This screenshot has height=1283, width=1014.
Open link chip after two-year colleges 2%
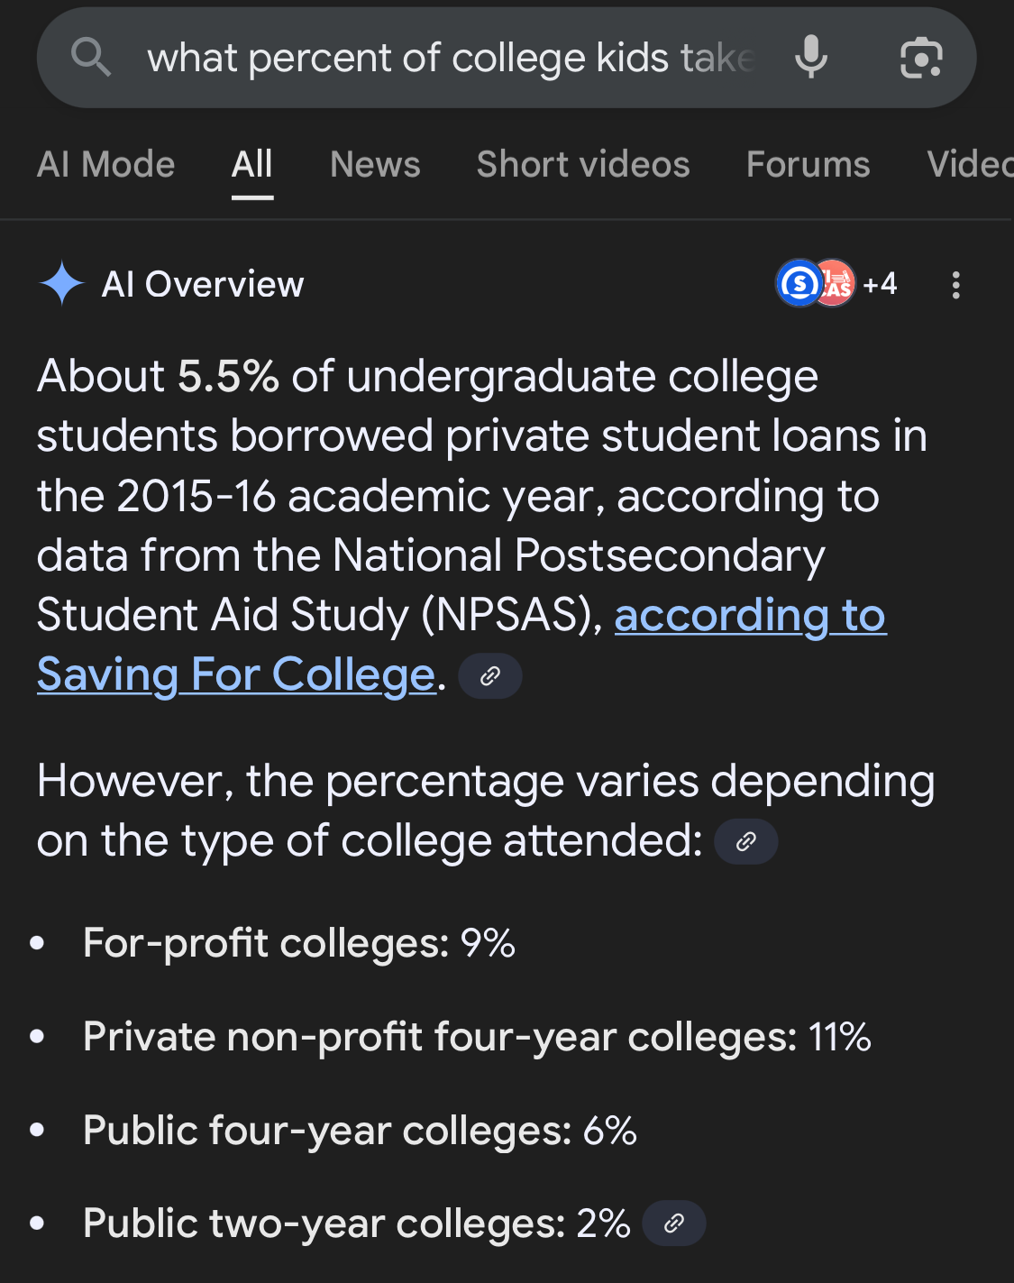pyautogui.click(x=673, y=1223)
